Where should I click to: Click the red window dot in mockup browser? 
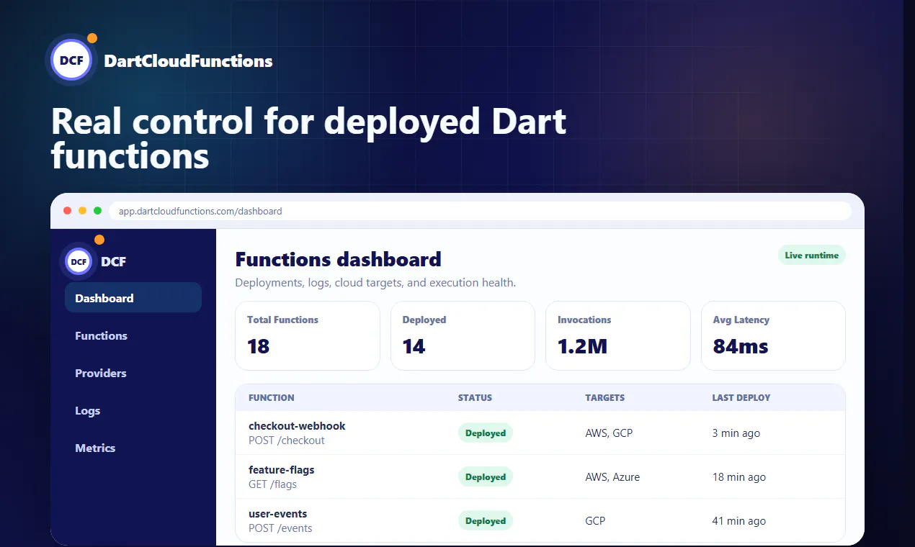coord(68,211)
